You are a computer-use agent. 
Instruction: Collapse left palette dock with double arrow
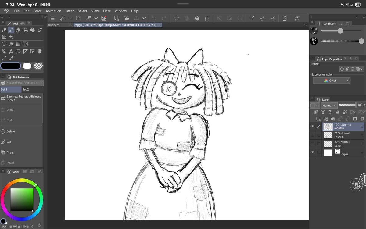click(x=2, y=17)
